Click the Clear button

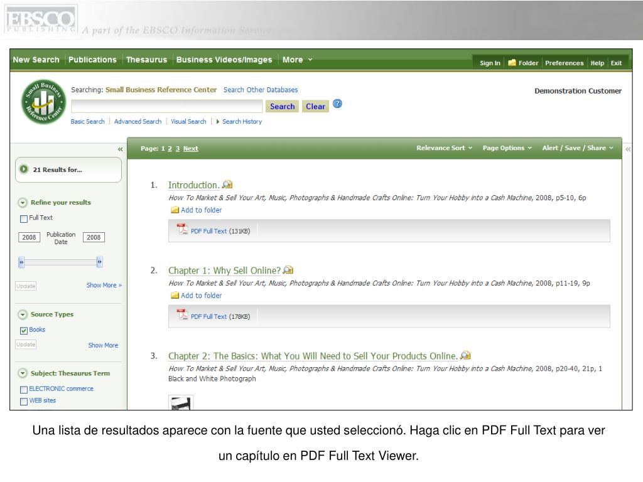pyautogui.click(x=315, y=106)
